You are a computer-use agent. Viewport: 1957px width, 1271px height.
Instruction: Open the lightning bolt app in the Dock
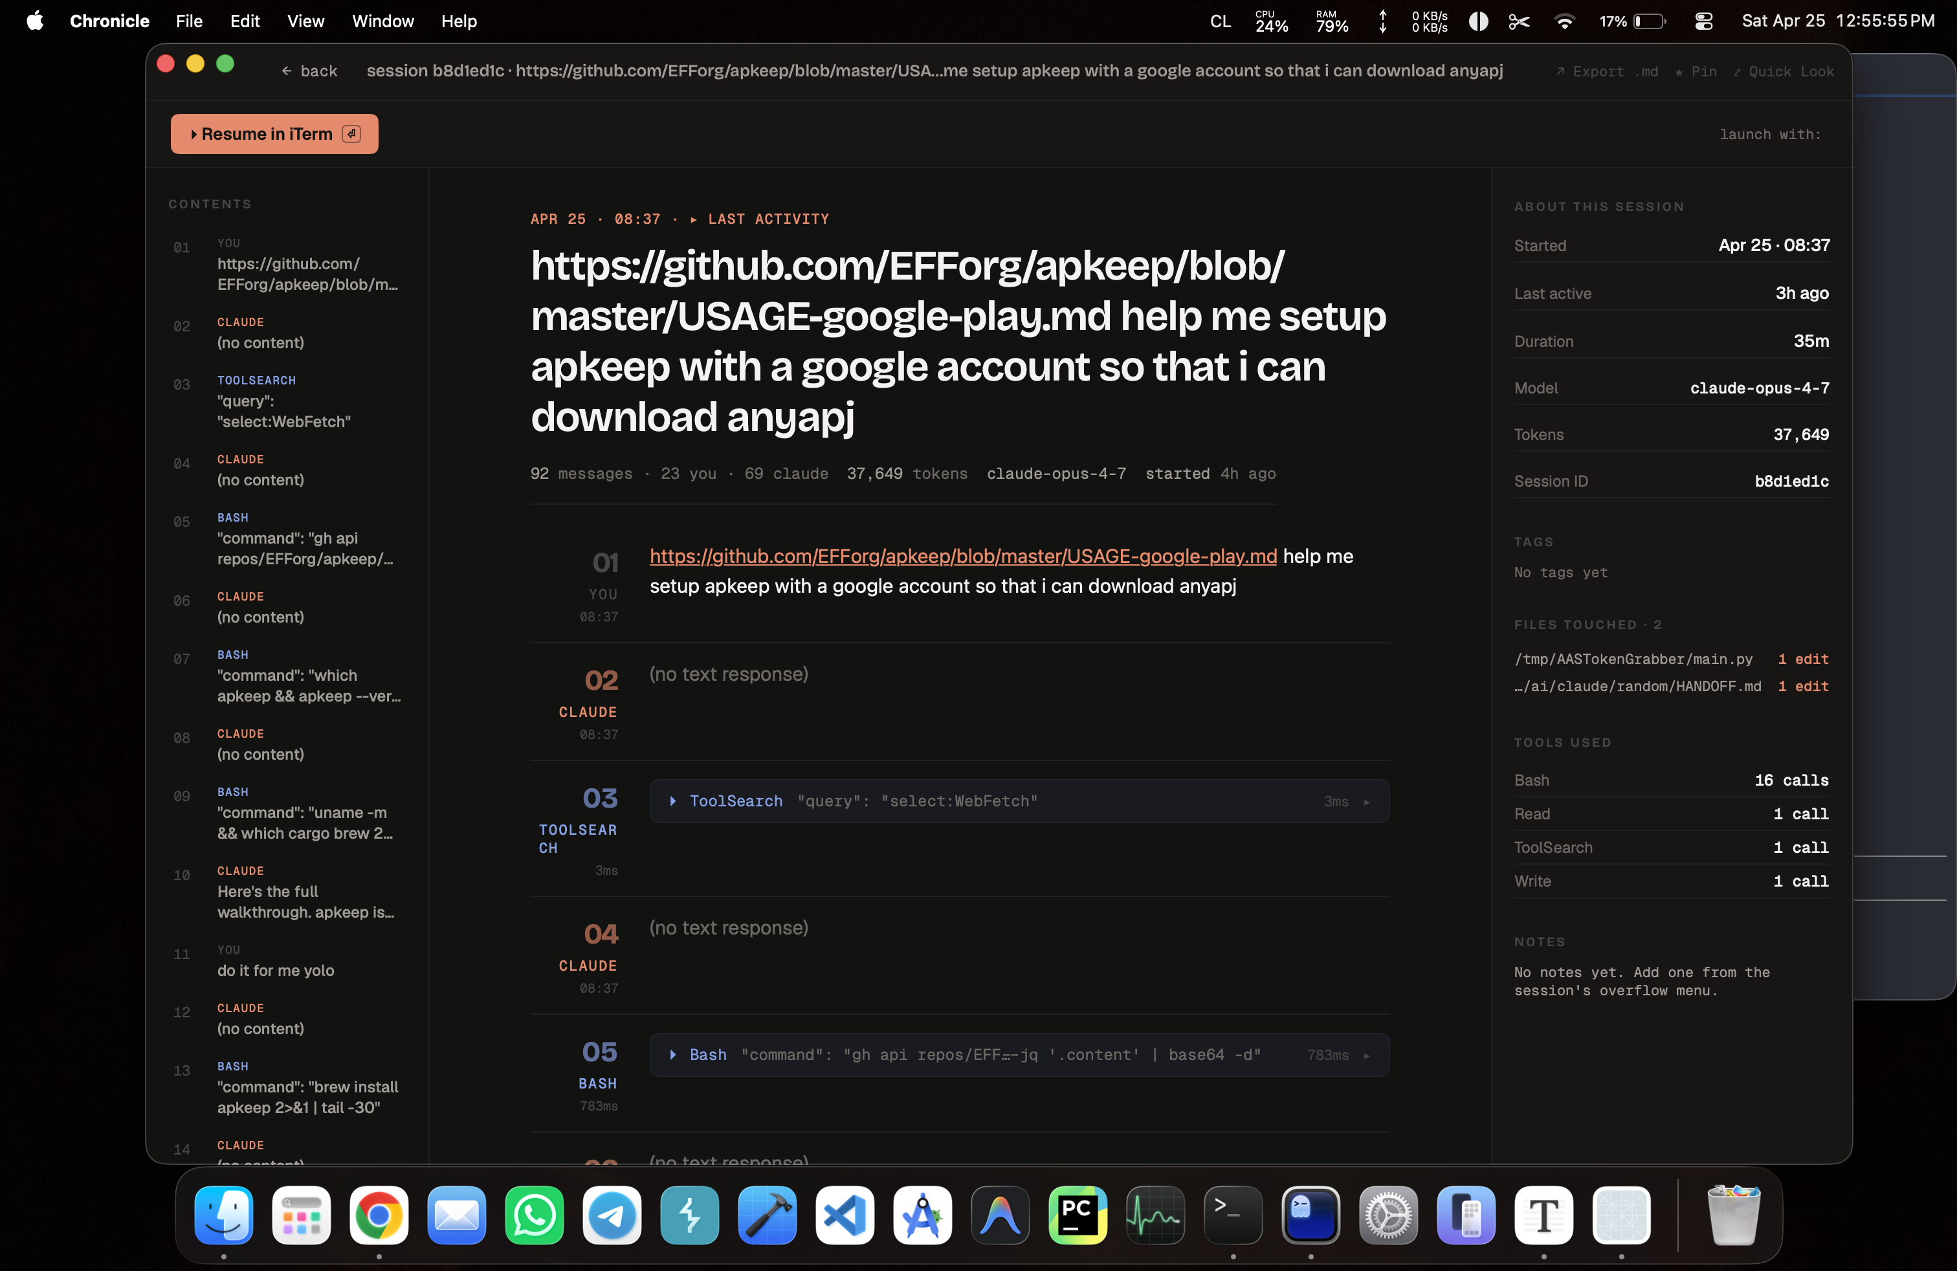[690, 1215]
